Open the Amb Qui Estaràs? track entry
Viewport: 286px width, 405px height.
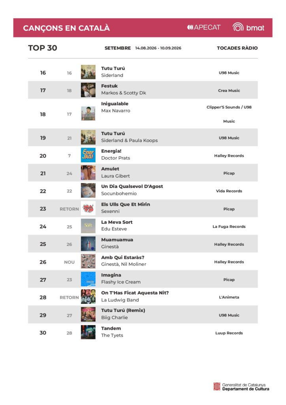[143, 262]
